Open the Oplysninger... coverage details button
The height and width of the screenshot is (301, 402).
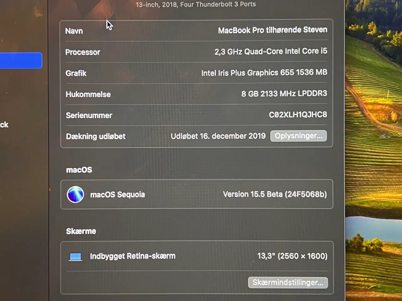click(x=298, y=136)
